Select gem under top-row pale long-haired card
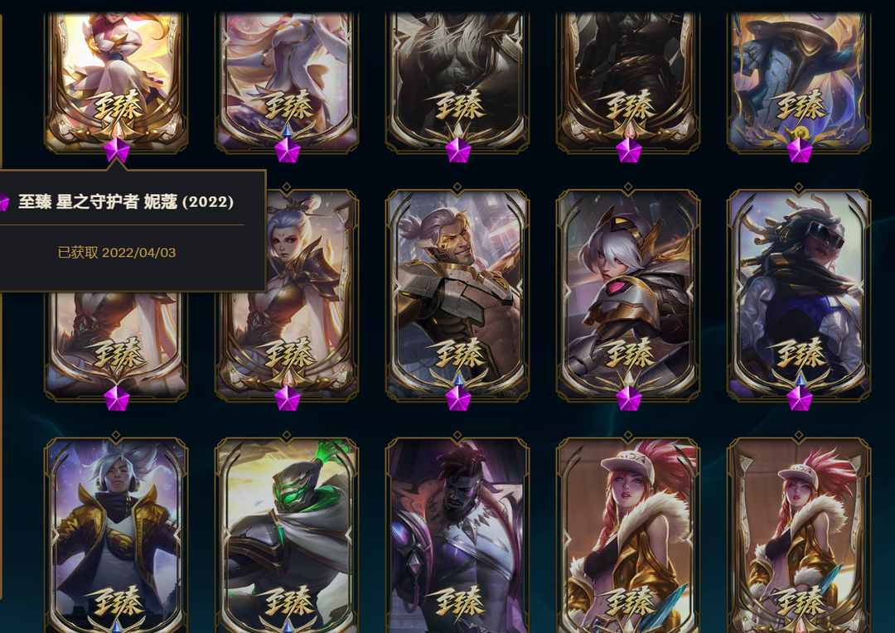This screenshot has height=633, width=895. coord(287,150)
